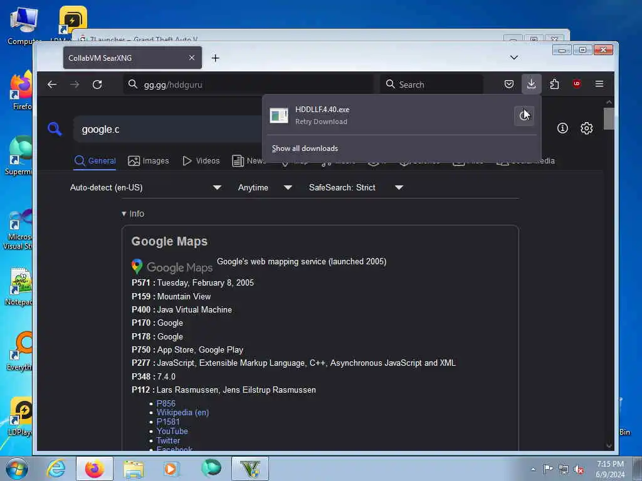The width and height of the screenshot is (642, 481).
Task: Open the Wikipedia (en) link
Action: click(182, 413)
